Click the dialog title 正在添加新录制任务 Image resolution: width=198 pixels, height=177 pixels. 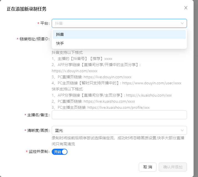click(x=27, y=9)
